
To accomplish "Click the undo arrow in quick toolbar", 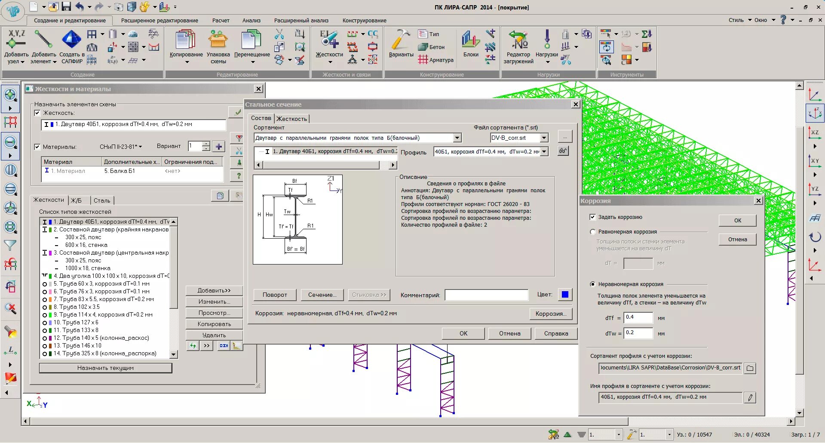I will click(x=80, y=7).
